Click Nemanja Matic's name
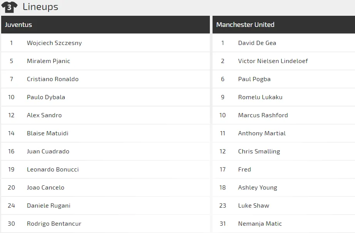355x233 pixels. [x=260, y=224]
